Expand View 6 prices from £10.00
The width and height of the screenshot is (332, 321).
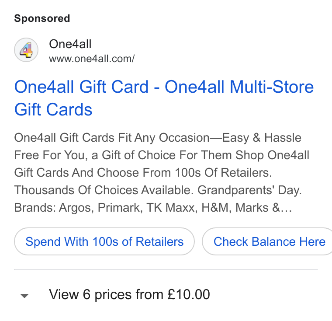(x=129, y=294)
